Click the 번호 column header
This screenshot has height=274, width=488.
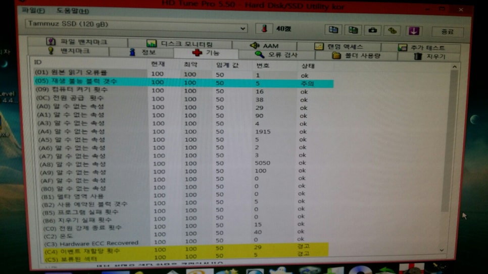(x=263, y=66)
